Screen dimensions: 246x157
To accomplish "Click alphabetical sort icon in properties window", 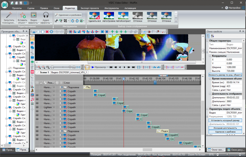I will [212, 36].
